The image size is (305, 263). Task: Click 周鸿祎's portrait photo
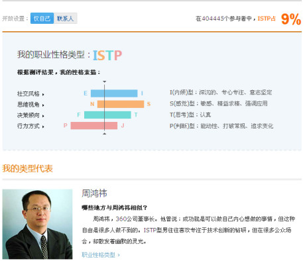click(37, 224)
